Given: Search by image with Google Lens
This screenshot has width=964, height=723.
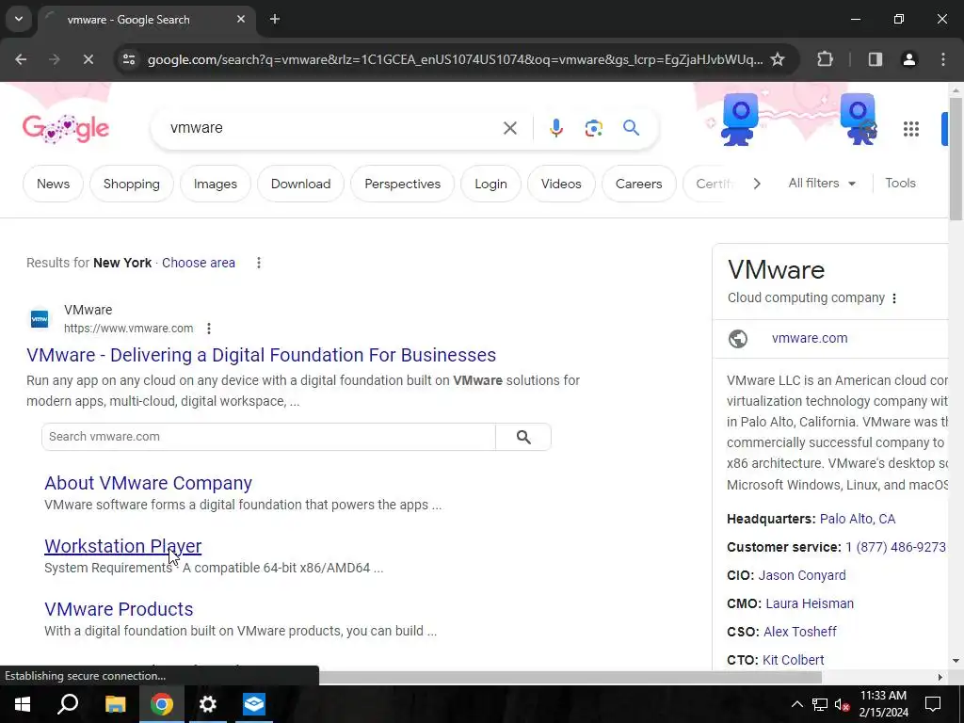Looking at the screenshot, I should pos(594,128).
